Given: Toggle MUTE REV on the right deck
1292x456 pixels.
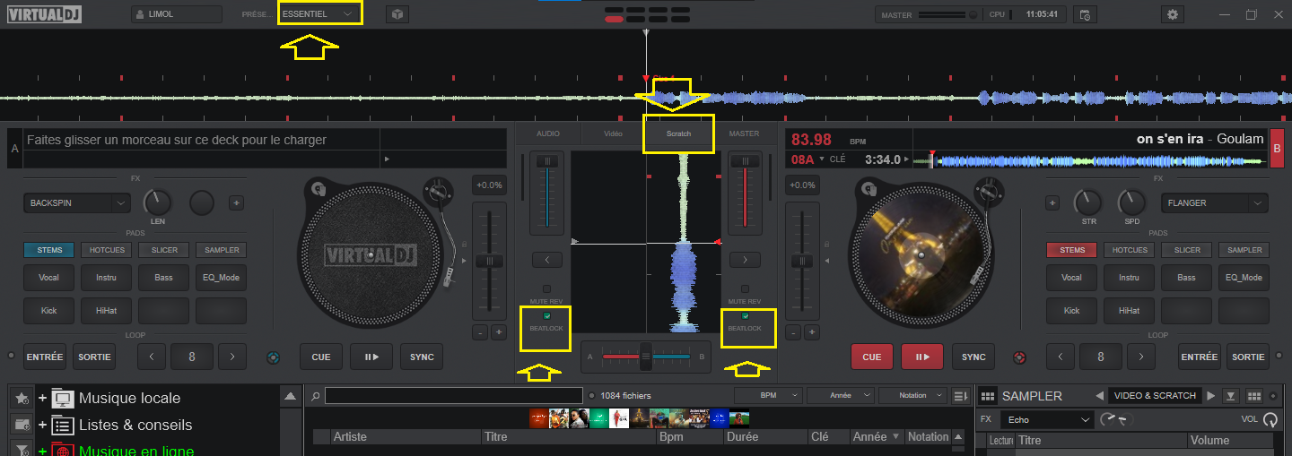Looking at the screenshot, I should coord(744,289).
